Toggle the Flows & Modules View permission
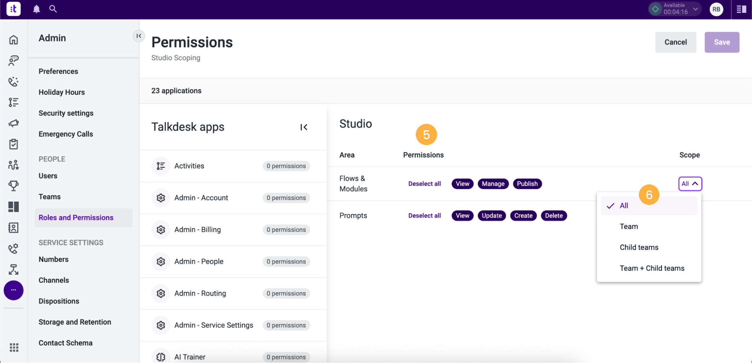Image resolution: width=752 pixels, height=363 pixels. [x=462, y=184]
